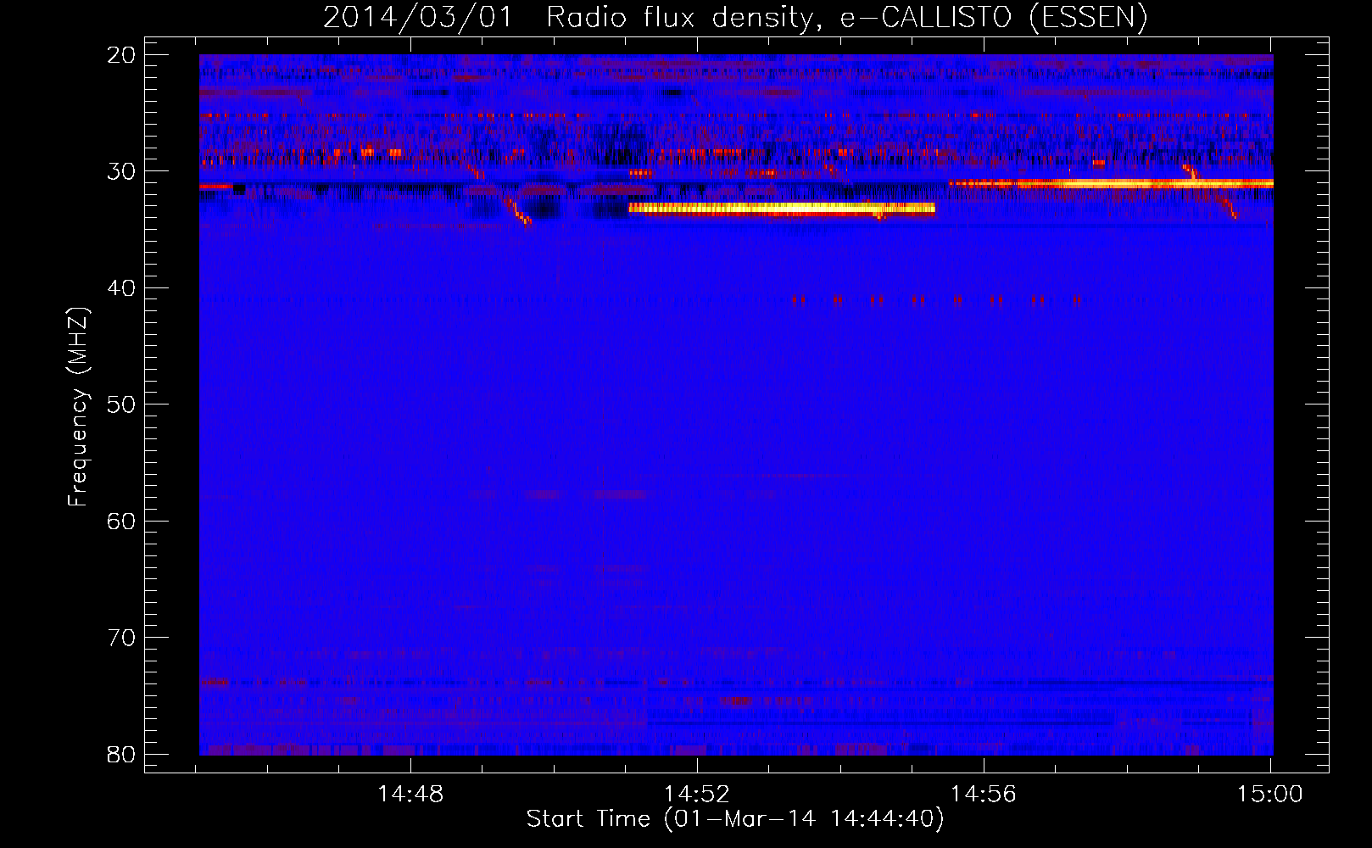Click the row of red dots near 41 MHz
The image size is (1372, 848).
point(936,300)
